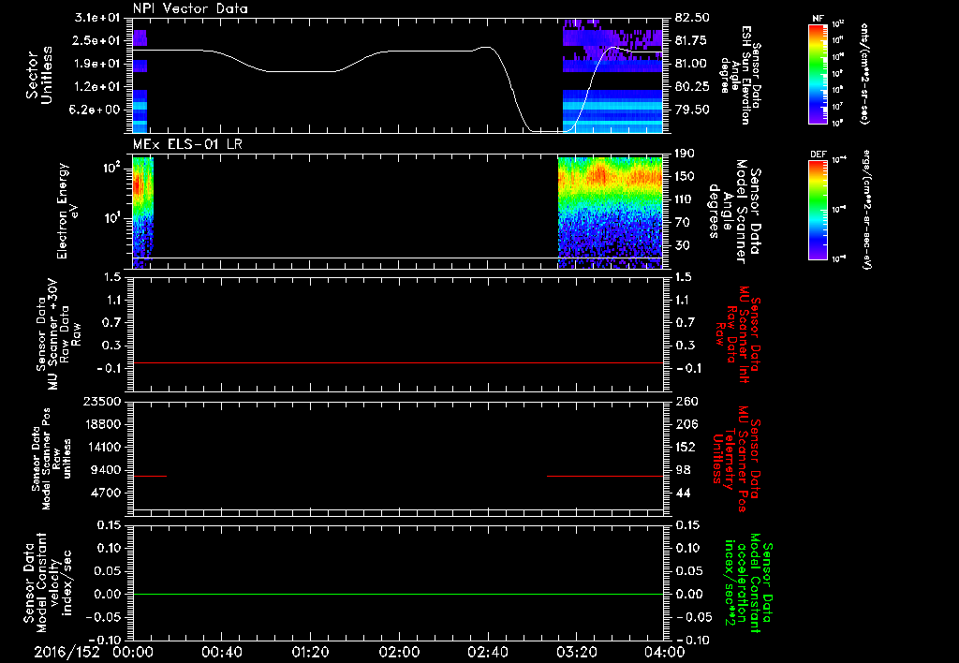Click the 02:40 time axis label

[x=487, y=652]
